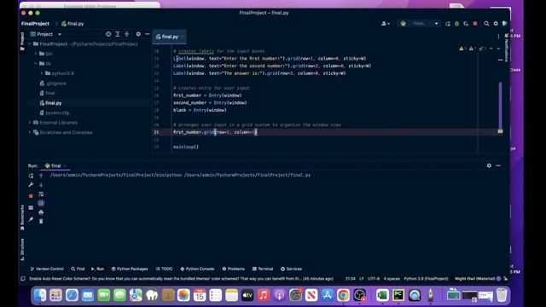The height and width of the screenshot is (307, 546).
Task: Click the down arrow in the Run panel
Action: (x=41, y=185)
